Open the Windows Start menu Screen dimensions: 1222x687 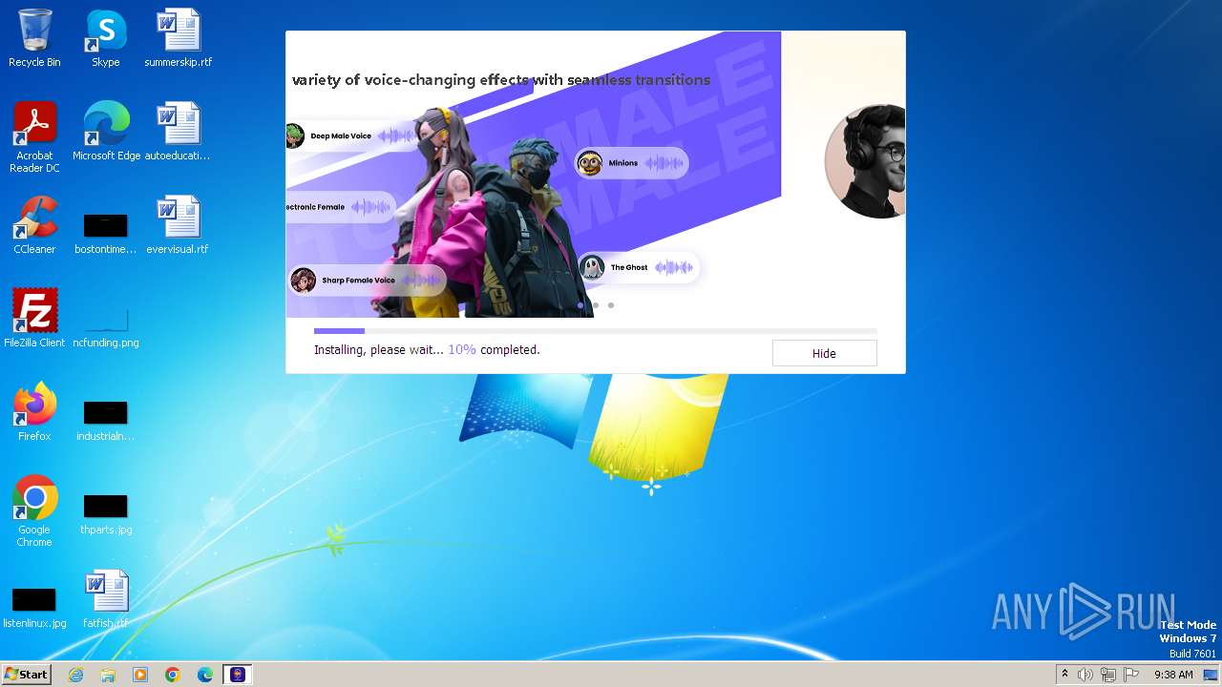tap(26, 674)
